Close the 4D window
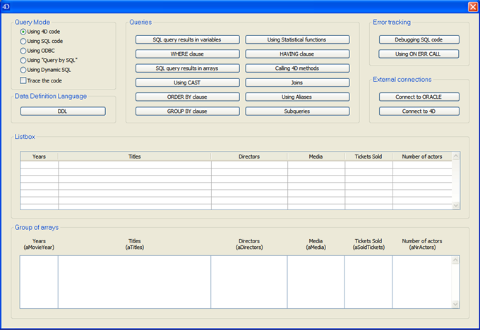This screenshot has width=480, height=330. (472, 6)
